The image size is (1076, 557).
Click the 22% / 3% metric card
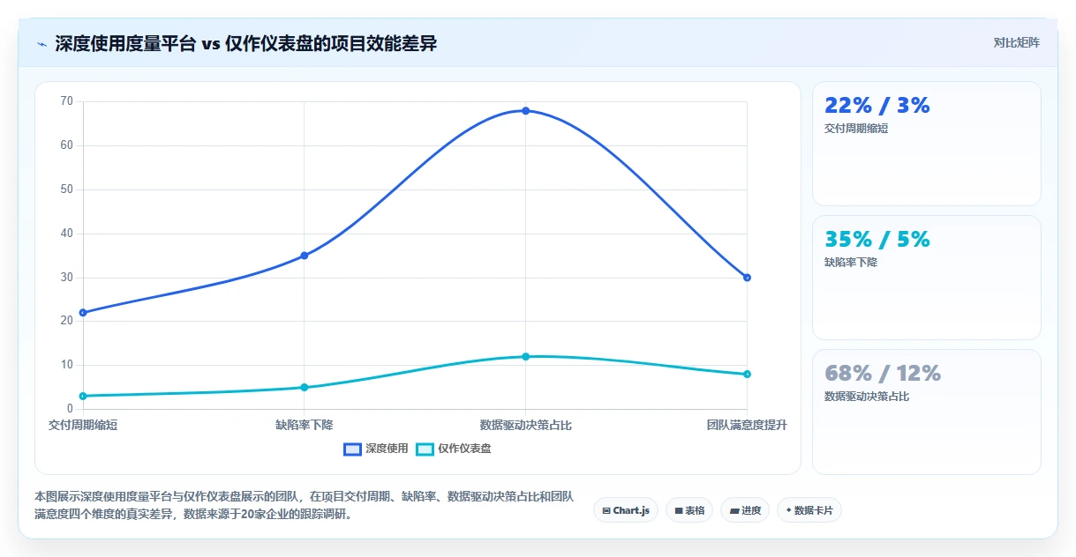click(x=927, y=144)
